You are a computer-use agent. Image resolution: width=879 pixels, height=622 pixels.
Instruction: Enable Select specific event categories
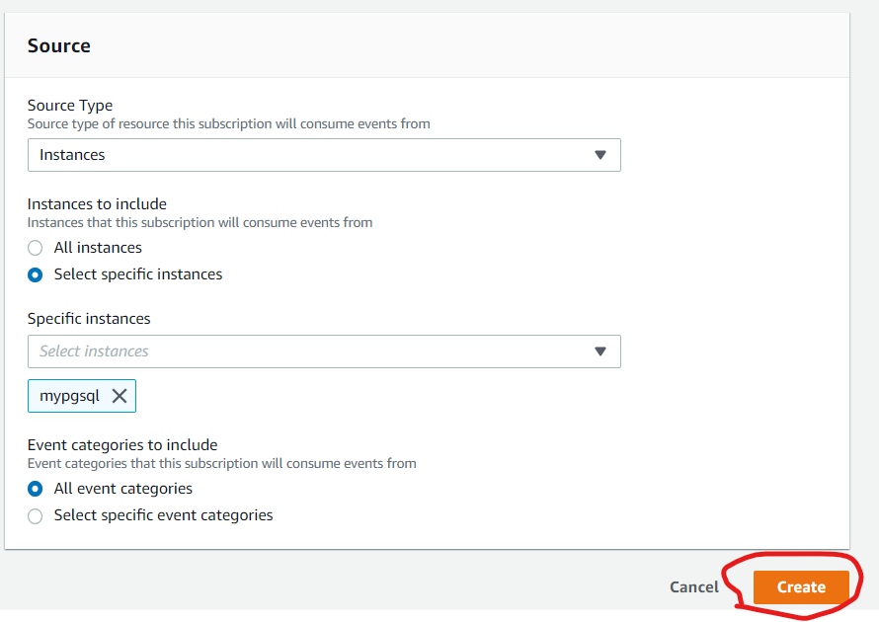pyautogui.click(x=35, y=515)
